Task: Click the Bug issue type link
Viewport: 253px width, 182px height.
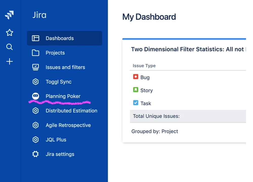Action: (x=145, y=77)
